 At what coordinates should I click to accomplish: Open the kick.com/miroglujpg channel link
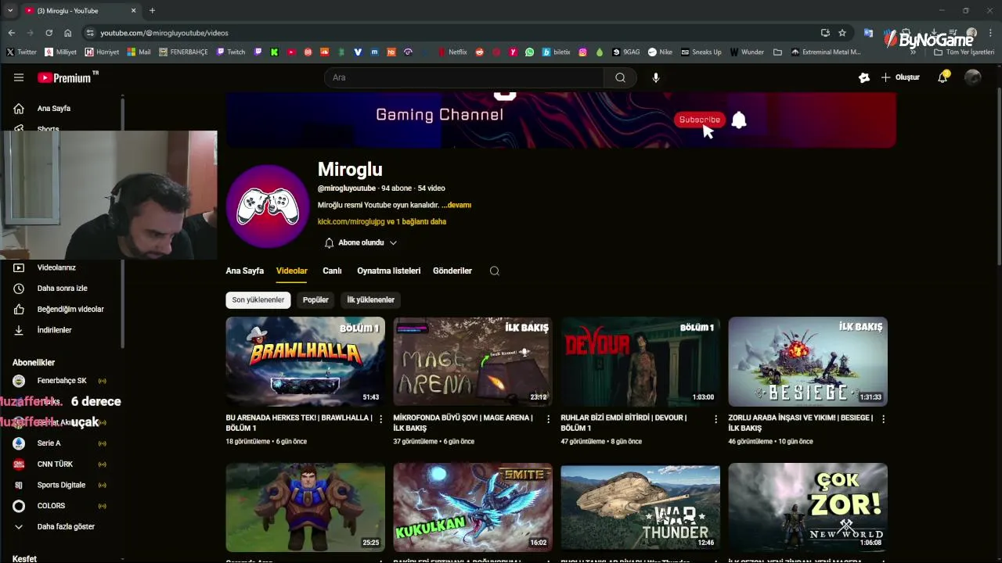(351, 221)
